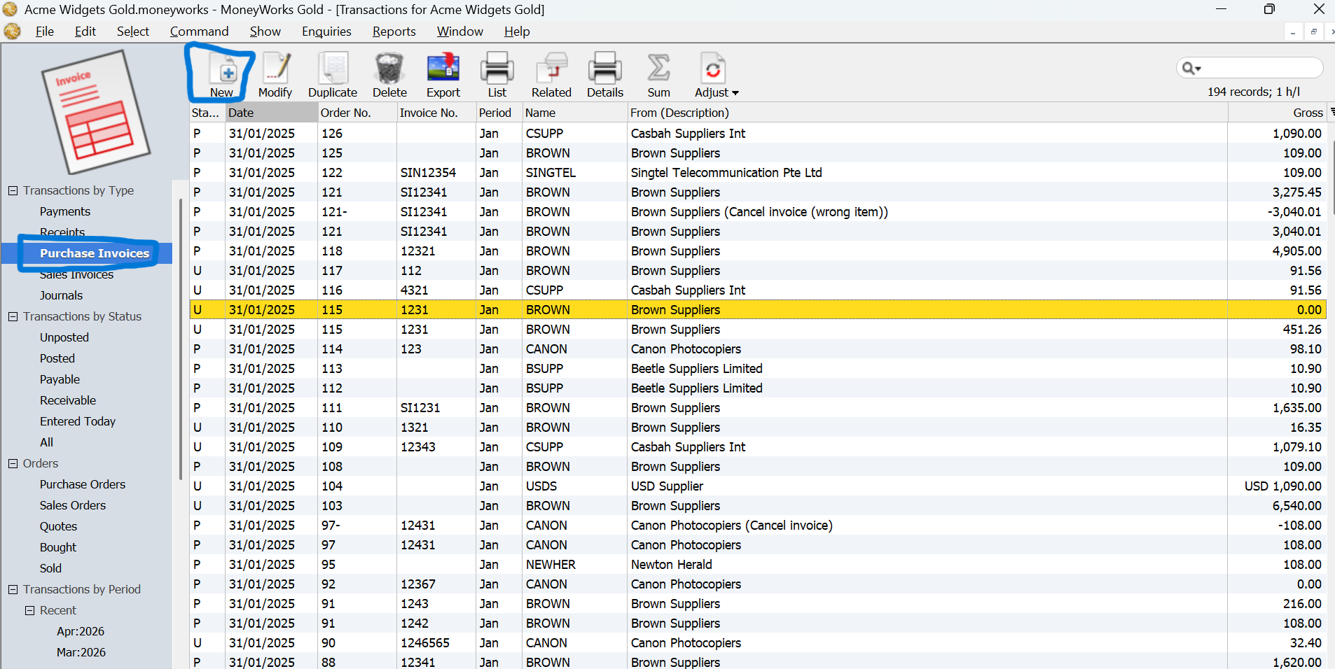Select the USD Supplier row
This screenshot has height=669, width=1335.
click(x=758, y=486)
